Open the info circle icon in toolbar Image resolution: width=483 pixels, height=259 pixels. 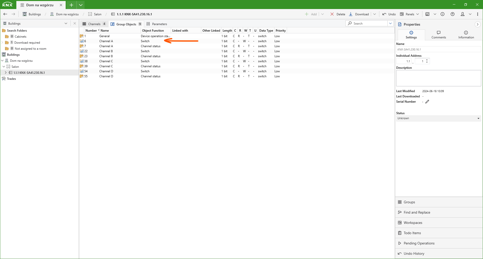click(442, 14)
